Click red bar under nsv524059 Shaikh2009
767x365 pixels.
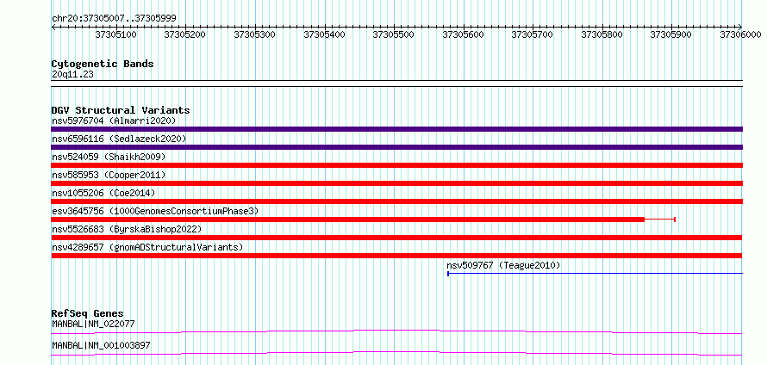tap(396, 165)
